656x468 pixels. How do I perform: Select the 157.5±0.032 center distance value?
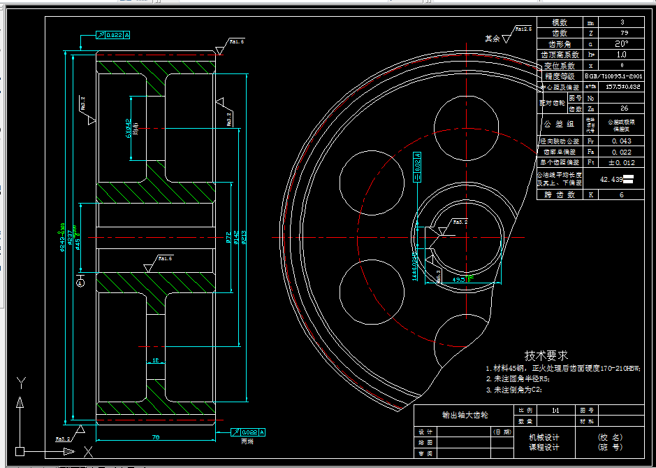pos(623,87)
